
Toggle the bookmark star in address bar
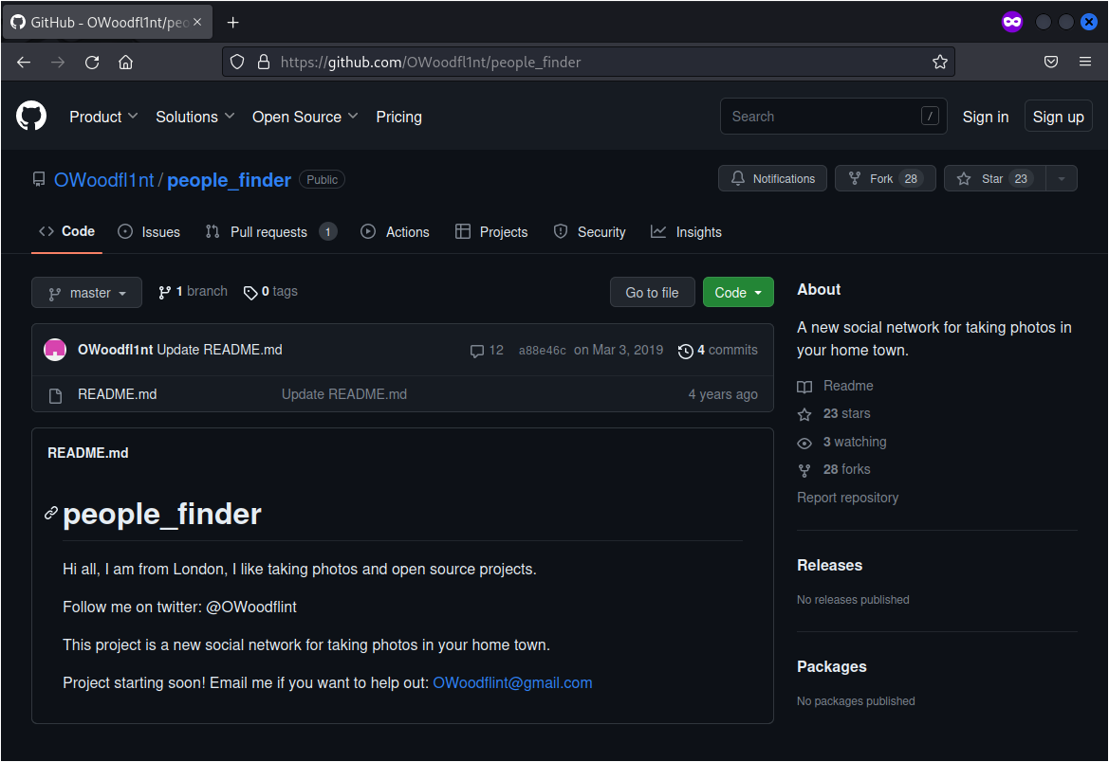pyautogui.click(x=940, y=61)
